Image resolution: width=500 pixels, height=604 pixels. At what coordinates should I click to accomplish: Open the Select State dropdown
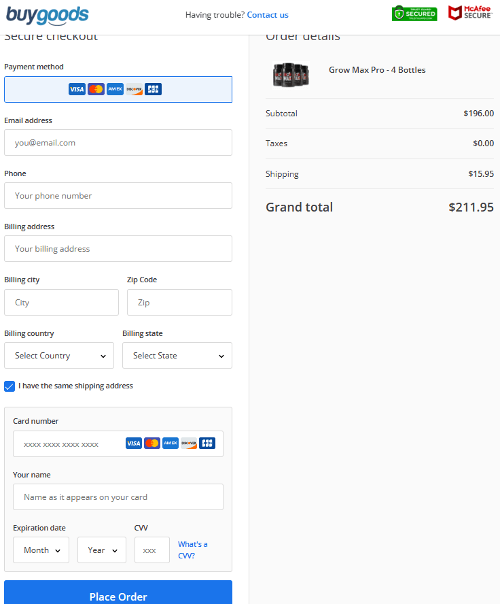point(177,355)
